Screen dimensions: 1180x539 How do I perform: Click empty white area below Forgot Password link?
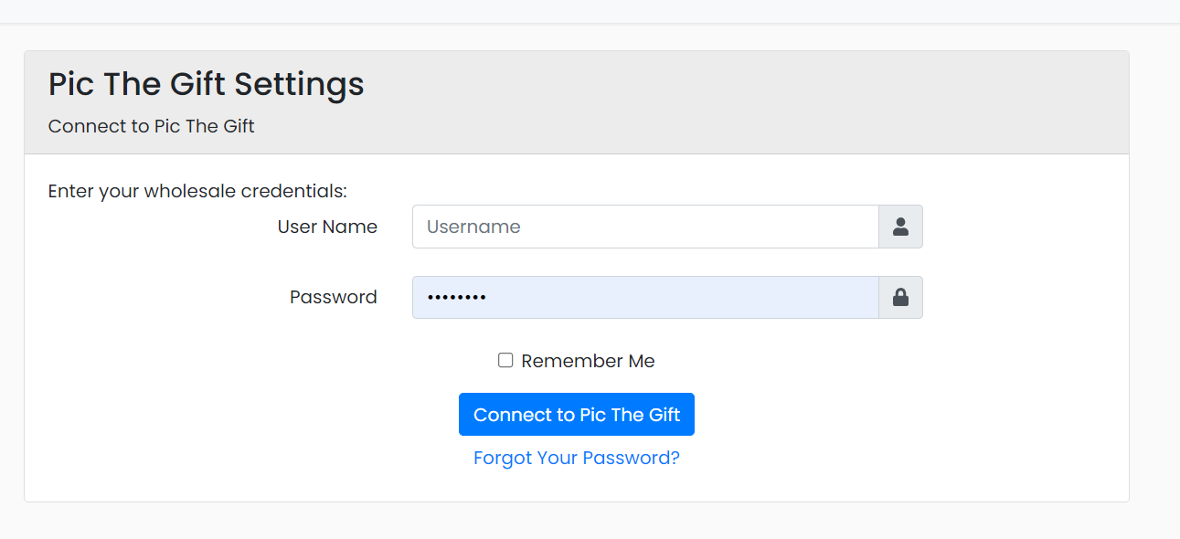click(x=576, y=486)
